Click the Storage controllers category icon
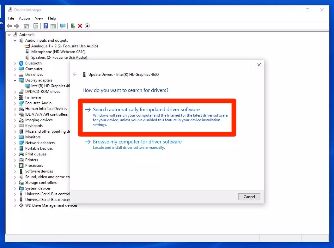 click(21, 183)
